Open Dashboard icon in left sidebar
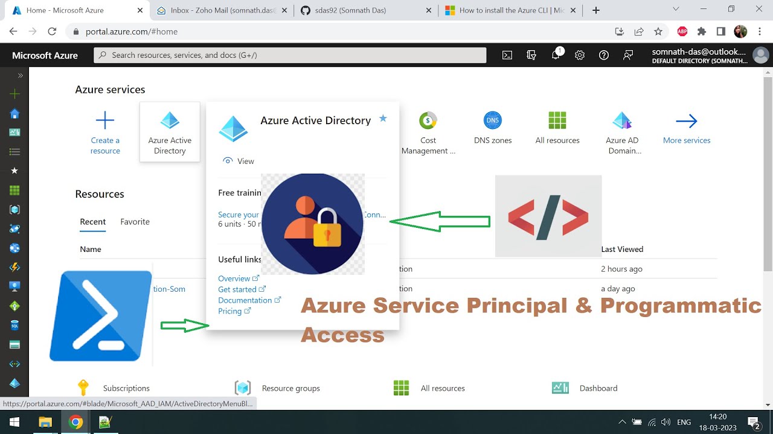The height and width of the screenshot is (434, 773). point(15,133)
